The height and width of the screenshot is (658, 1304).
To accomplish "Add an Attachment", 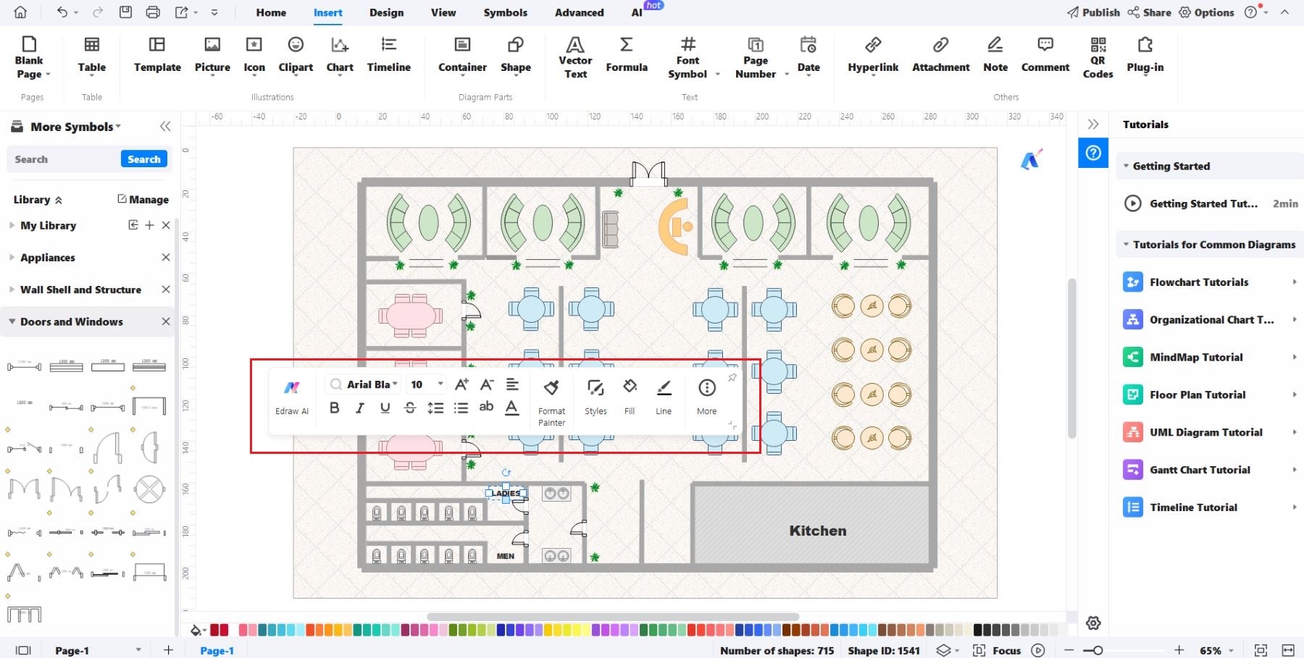I will 940,55.
